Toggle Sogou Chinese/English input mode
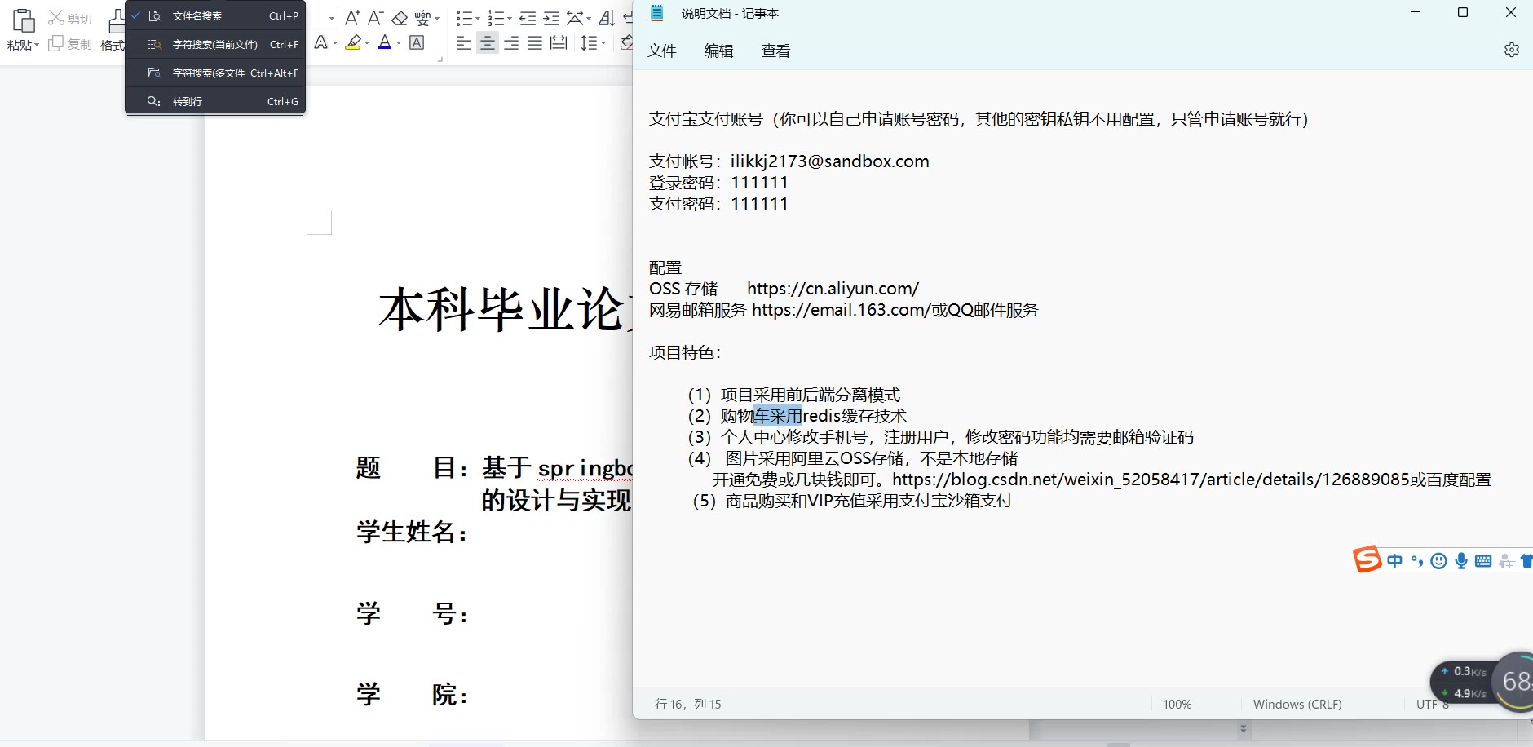The image size is (1533, 747). click(1395, 560)
